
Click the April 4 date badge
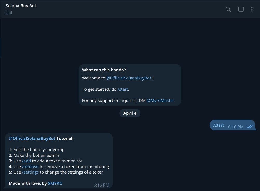(130, 113)
